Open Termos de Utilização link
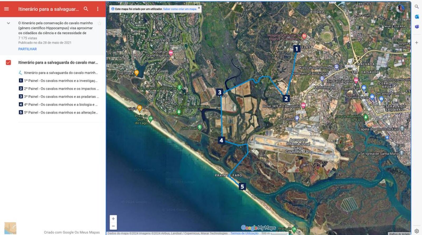This screenshot has width=422, height=235. tap(244, 233)
